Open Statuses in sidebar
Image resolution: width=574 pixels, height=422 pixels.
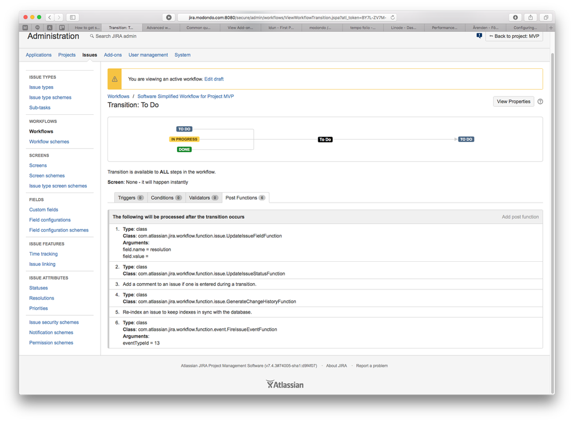click(38, 288)
